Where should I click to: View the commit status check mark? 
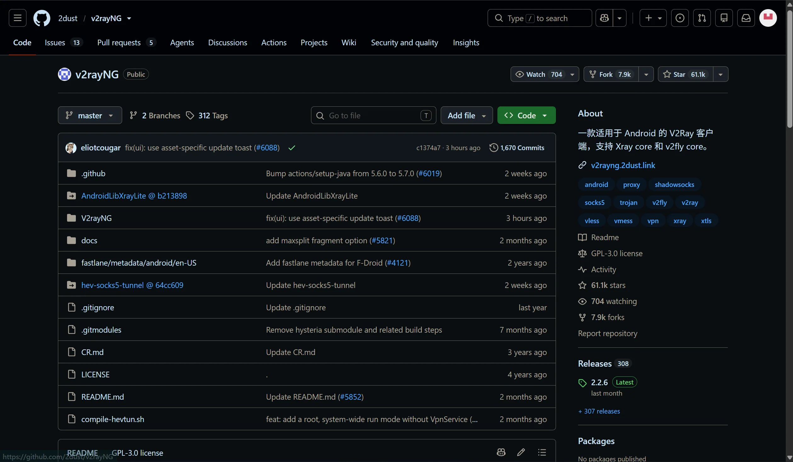coord(292,148)
